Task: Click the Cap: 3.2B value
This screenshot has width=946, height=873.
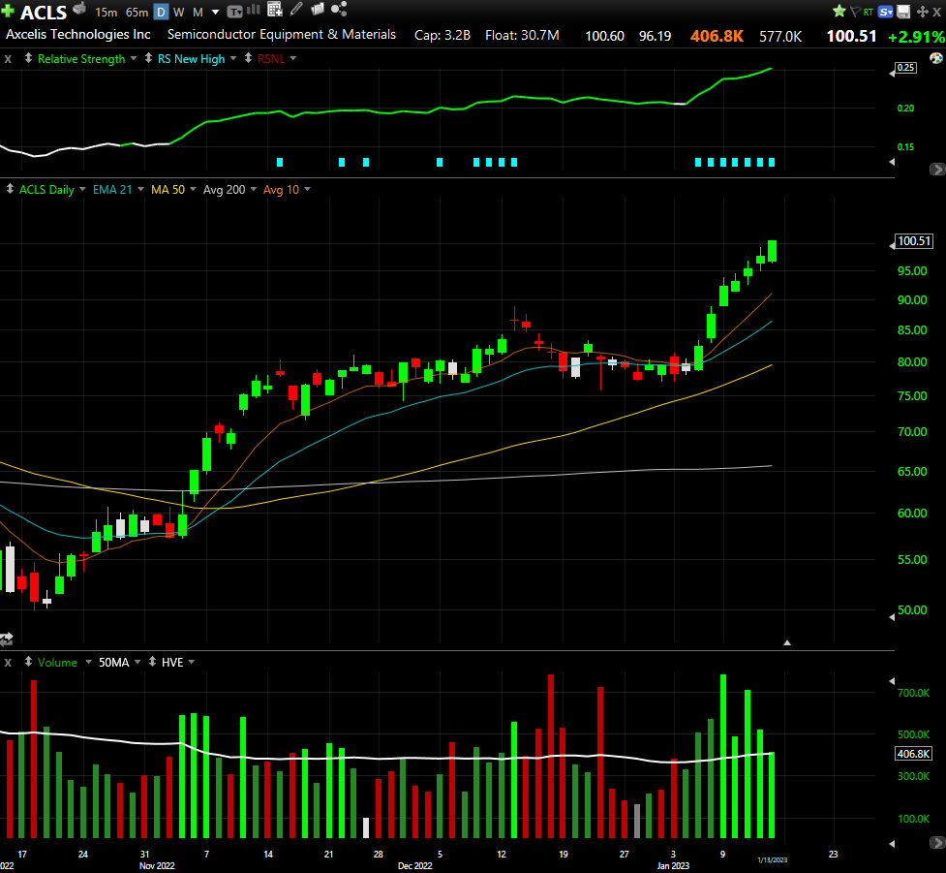Action: (442, 35)
